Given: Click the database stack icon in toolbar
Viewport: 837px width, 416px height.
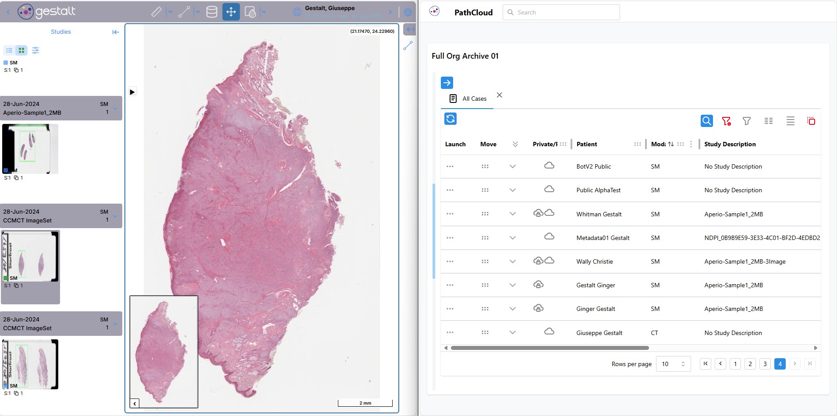Looking at the screenshot, I should point(212,12).
